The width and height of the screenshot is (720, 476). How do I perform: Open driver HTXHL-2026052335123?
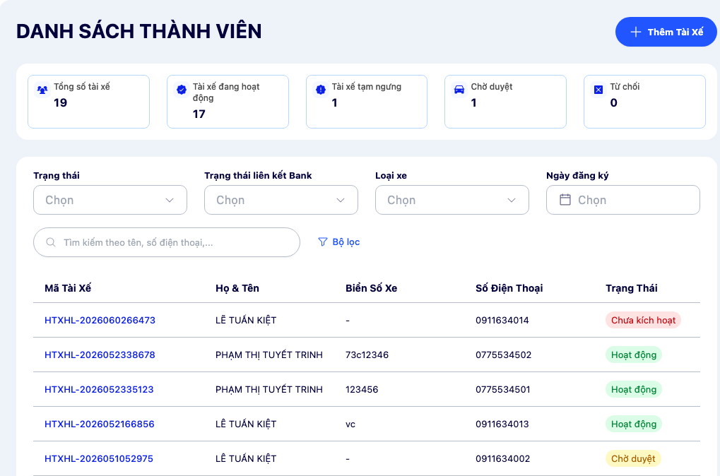99,390
